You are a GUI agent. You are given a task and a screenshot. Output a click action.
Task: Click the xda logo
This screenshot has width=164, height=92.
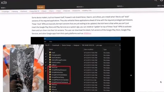coord(4,3)
